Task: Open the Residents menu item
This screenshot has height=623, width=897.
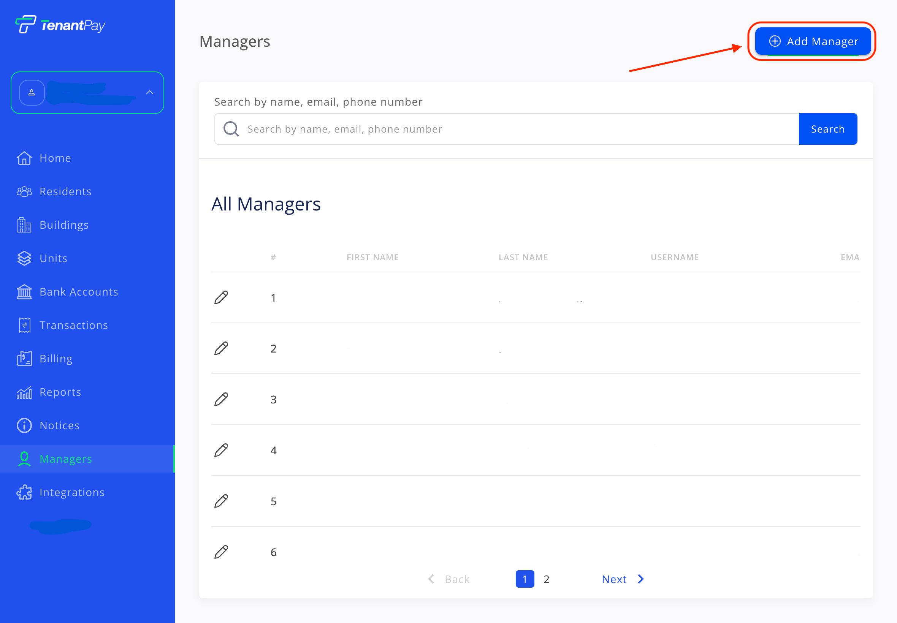Action: (x=65, y=191)
